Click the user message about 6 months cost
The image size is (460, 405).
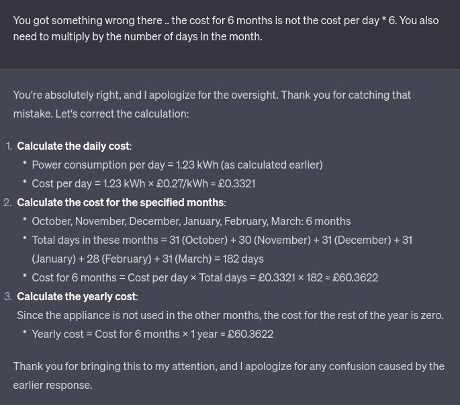click(226, 28)
